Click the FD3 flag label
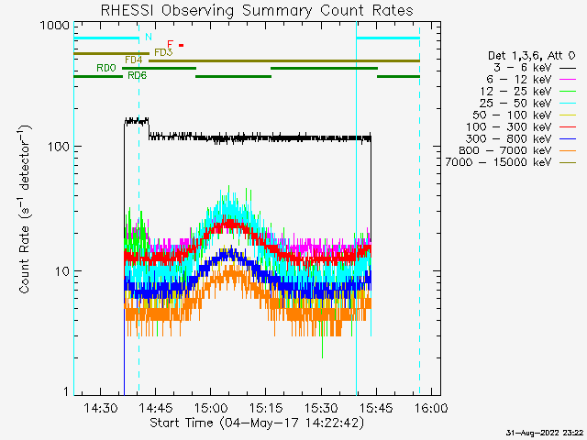This screenshot has height=440, width=587. 163,52
